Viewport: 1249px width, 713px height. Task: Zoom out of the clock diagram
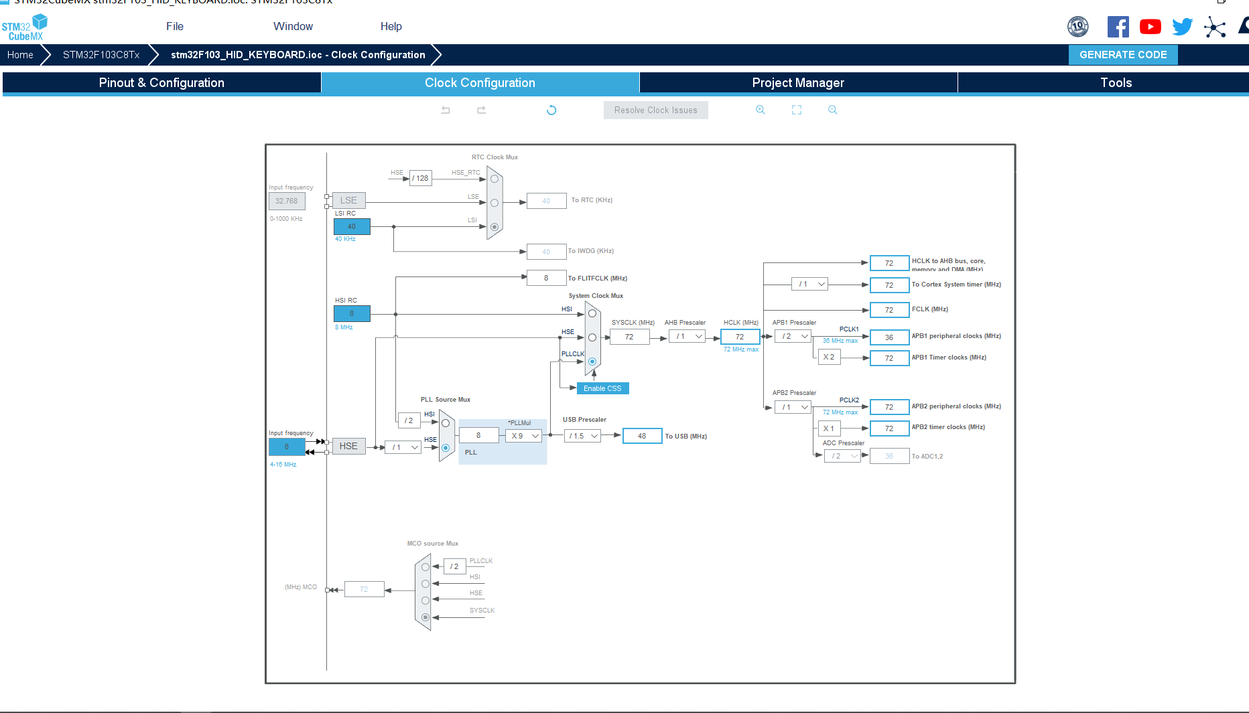click(x=833, y=110)
